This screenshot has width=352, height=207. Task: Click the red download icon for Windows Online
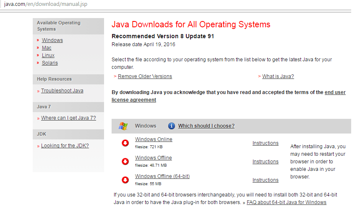coord(125,143)
